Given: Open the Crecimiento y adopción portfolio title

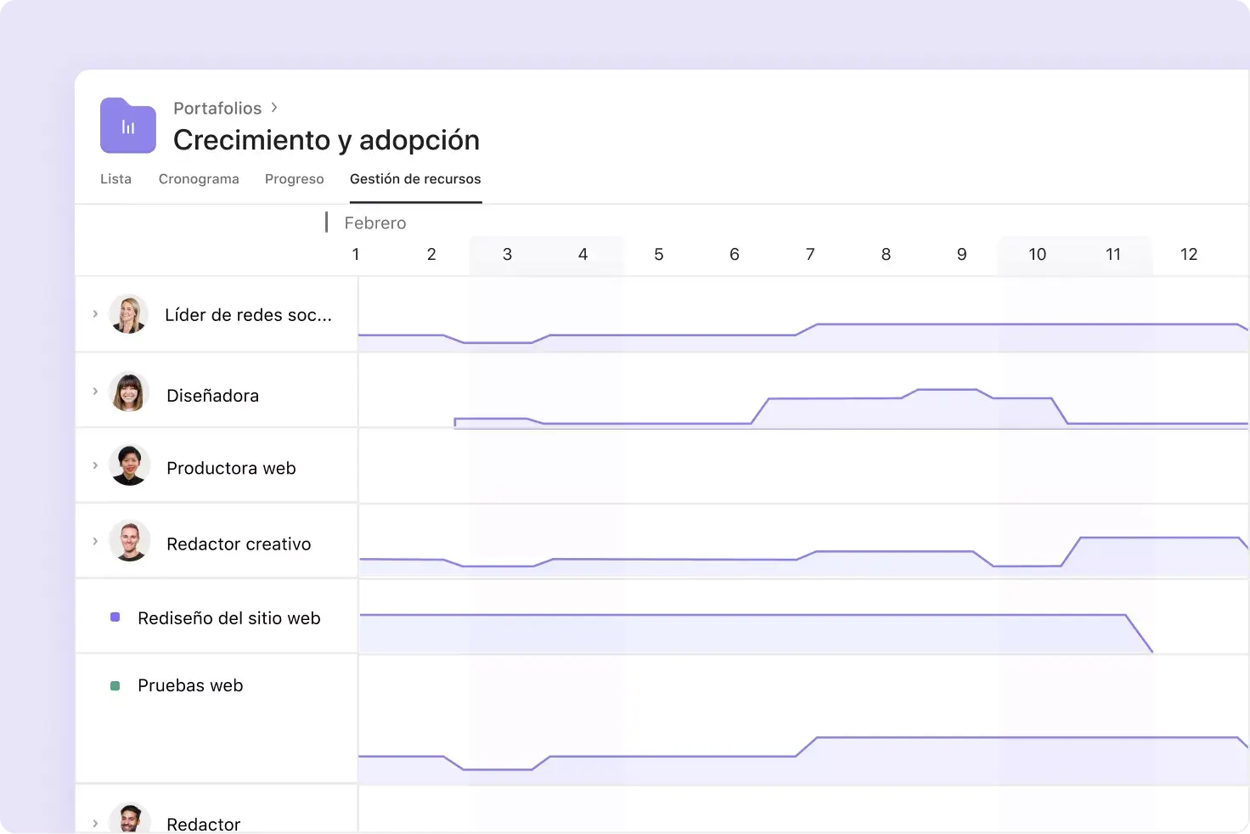Looking at the screenshot, I should tap(326, 139).
